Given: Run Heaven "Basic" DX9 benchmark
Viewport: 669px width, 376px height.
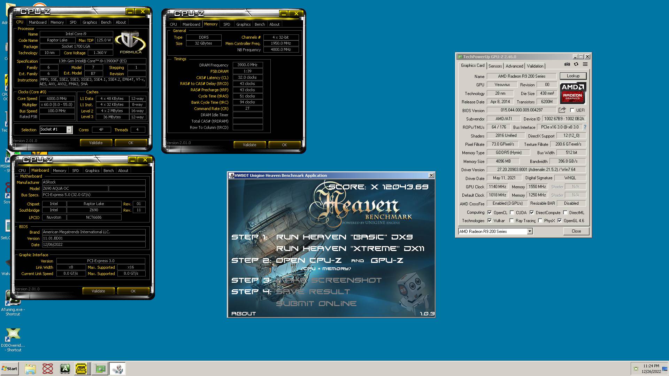Looking at the screenshot, I should click(x=344, y=237).
